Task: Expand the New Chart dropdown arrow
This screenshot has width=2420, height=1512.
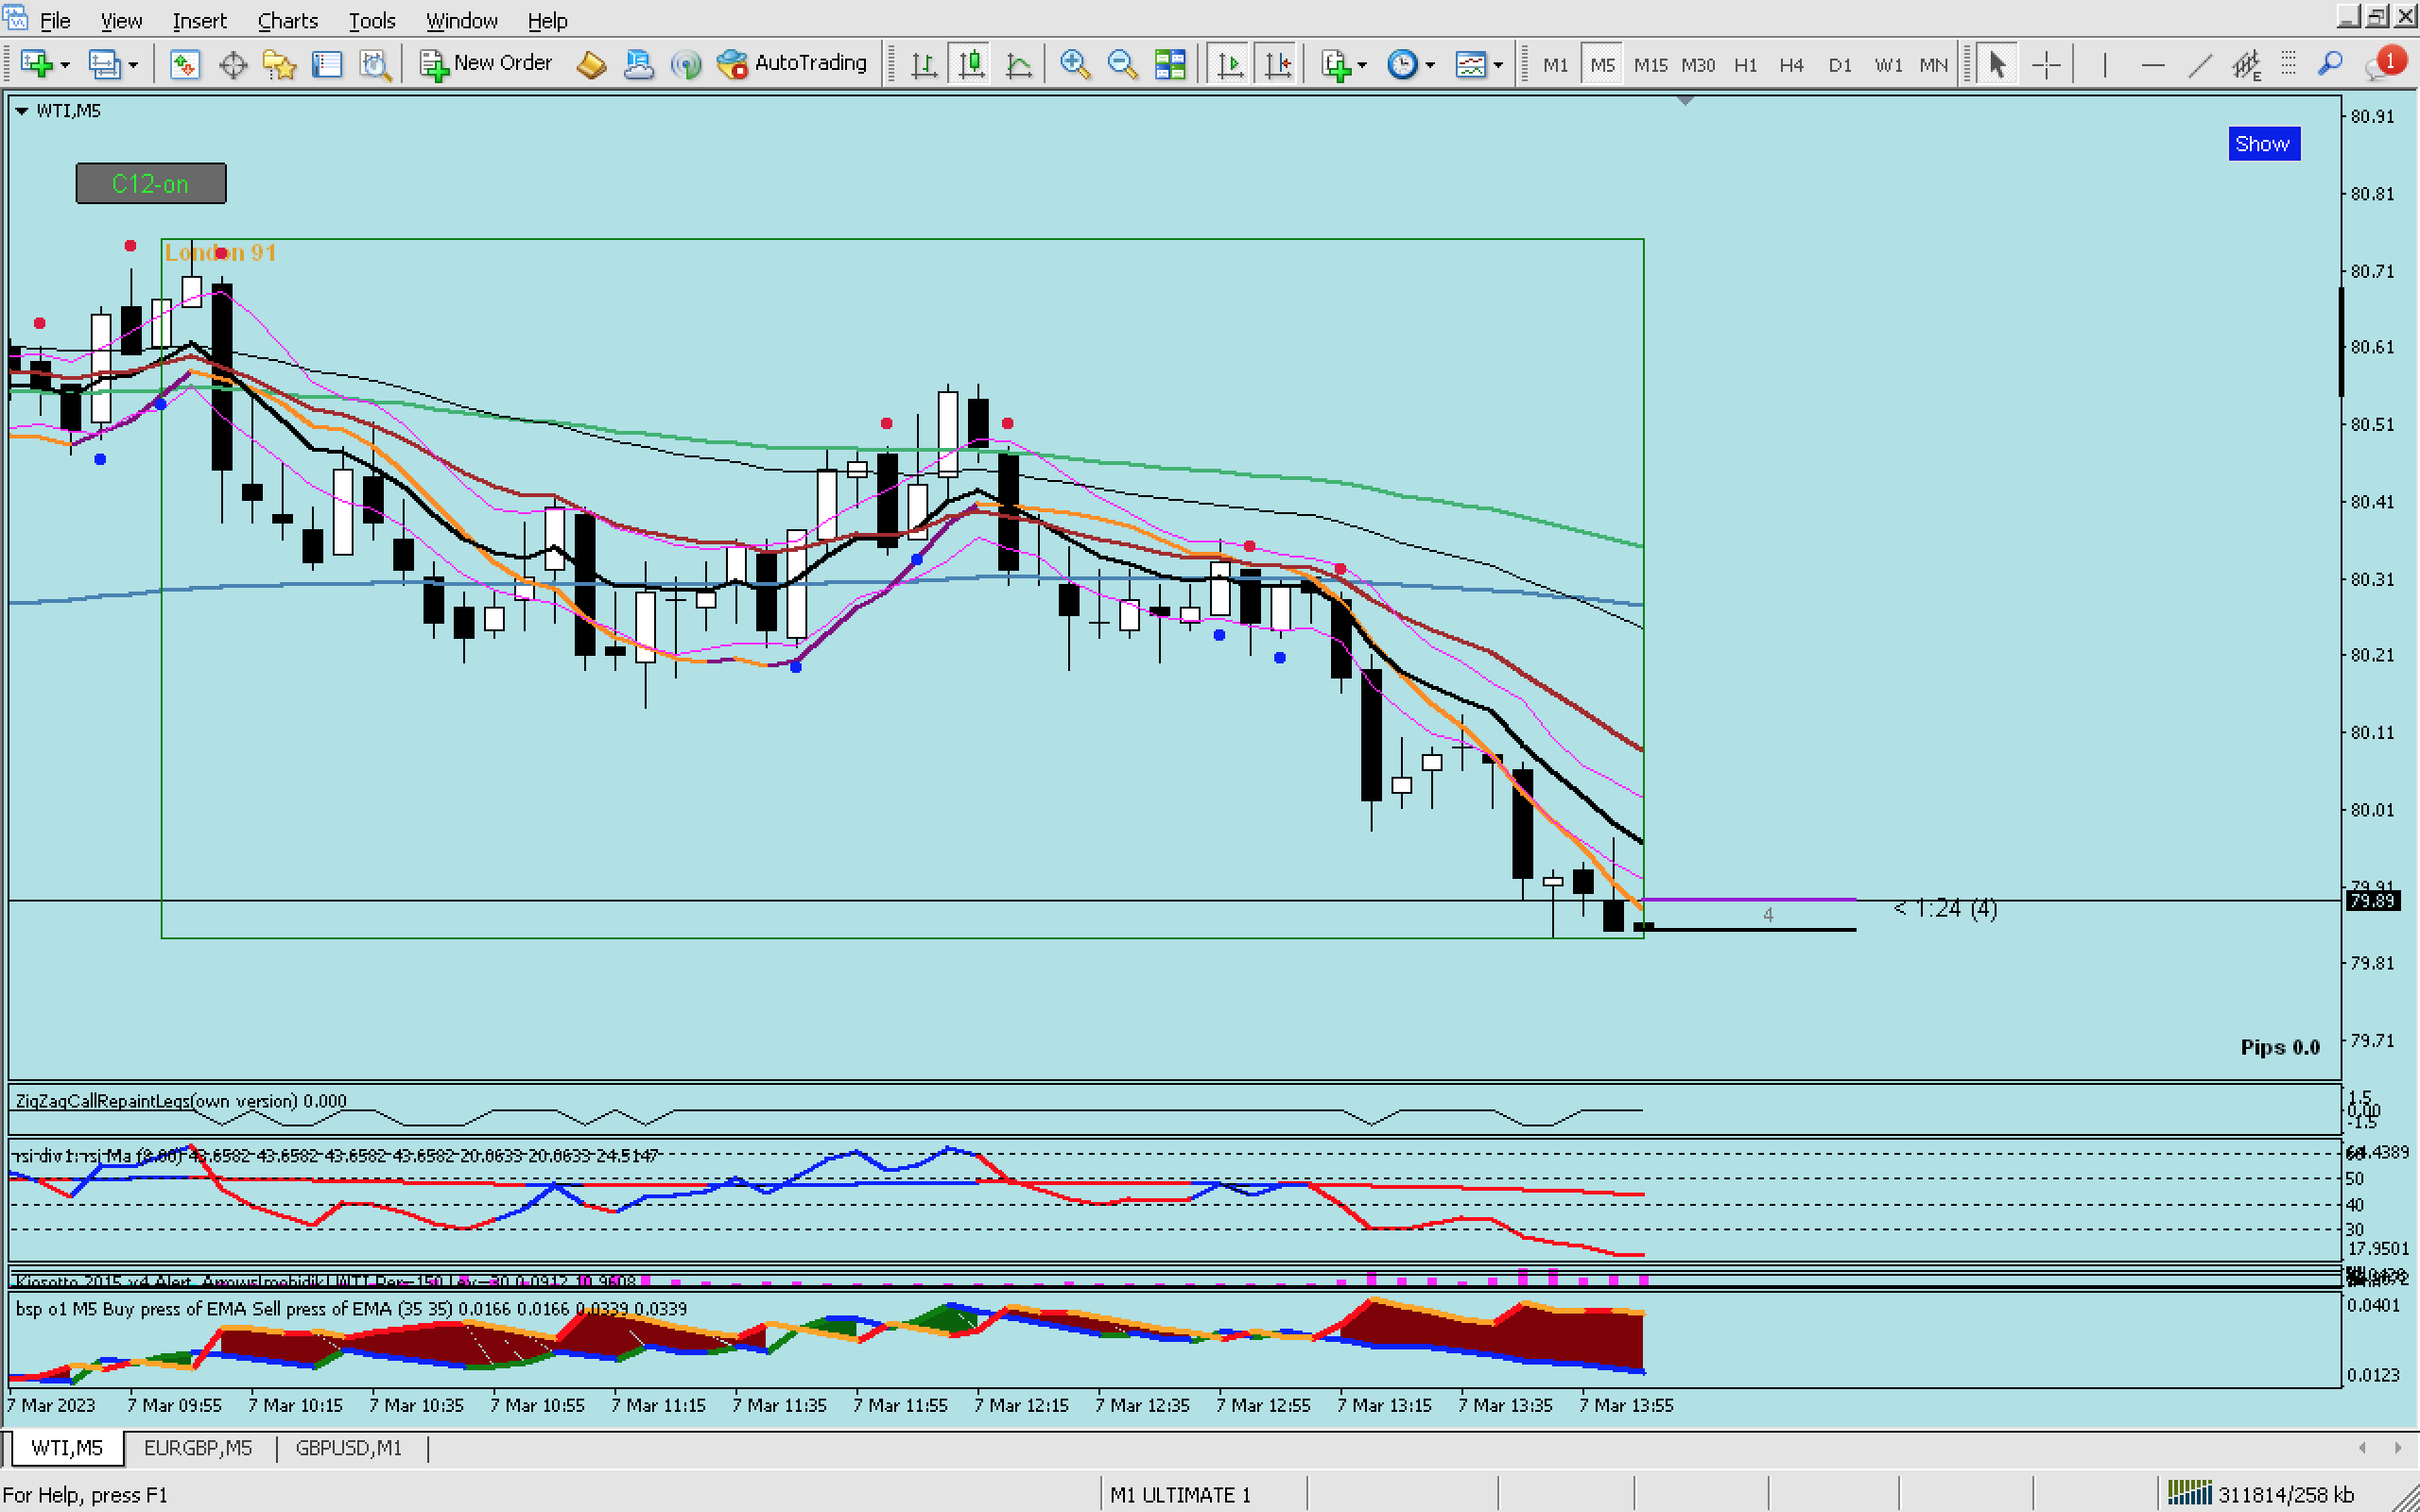Action: pyautogui.click(x=66, y=65)
